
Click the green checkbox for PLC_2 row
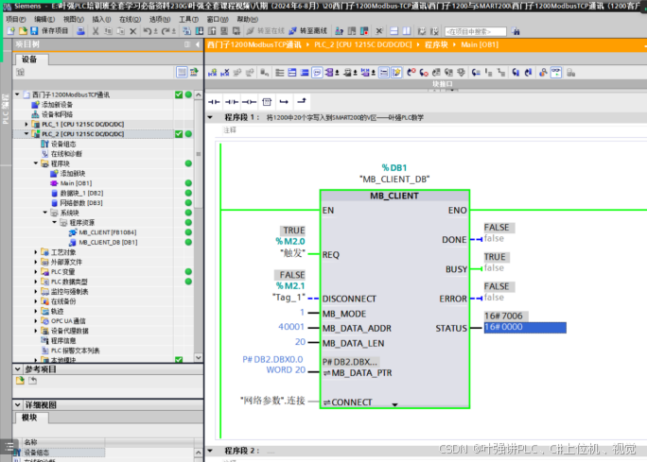tap(179, 134)
